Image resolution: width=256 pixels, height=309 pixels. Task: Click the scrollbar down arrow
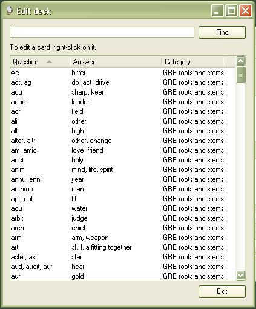tap(240, 275)
